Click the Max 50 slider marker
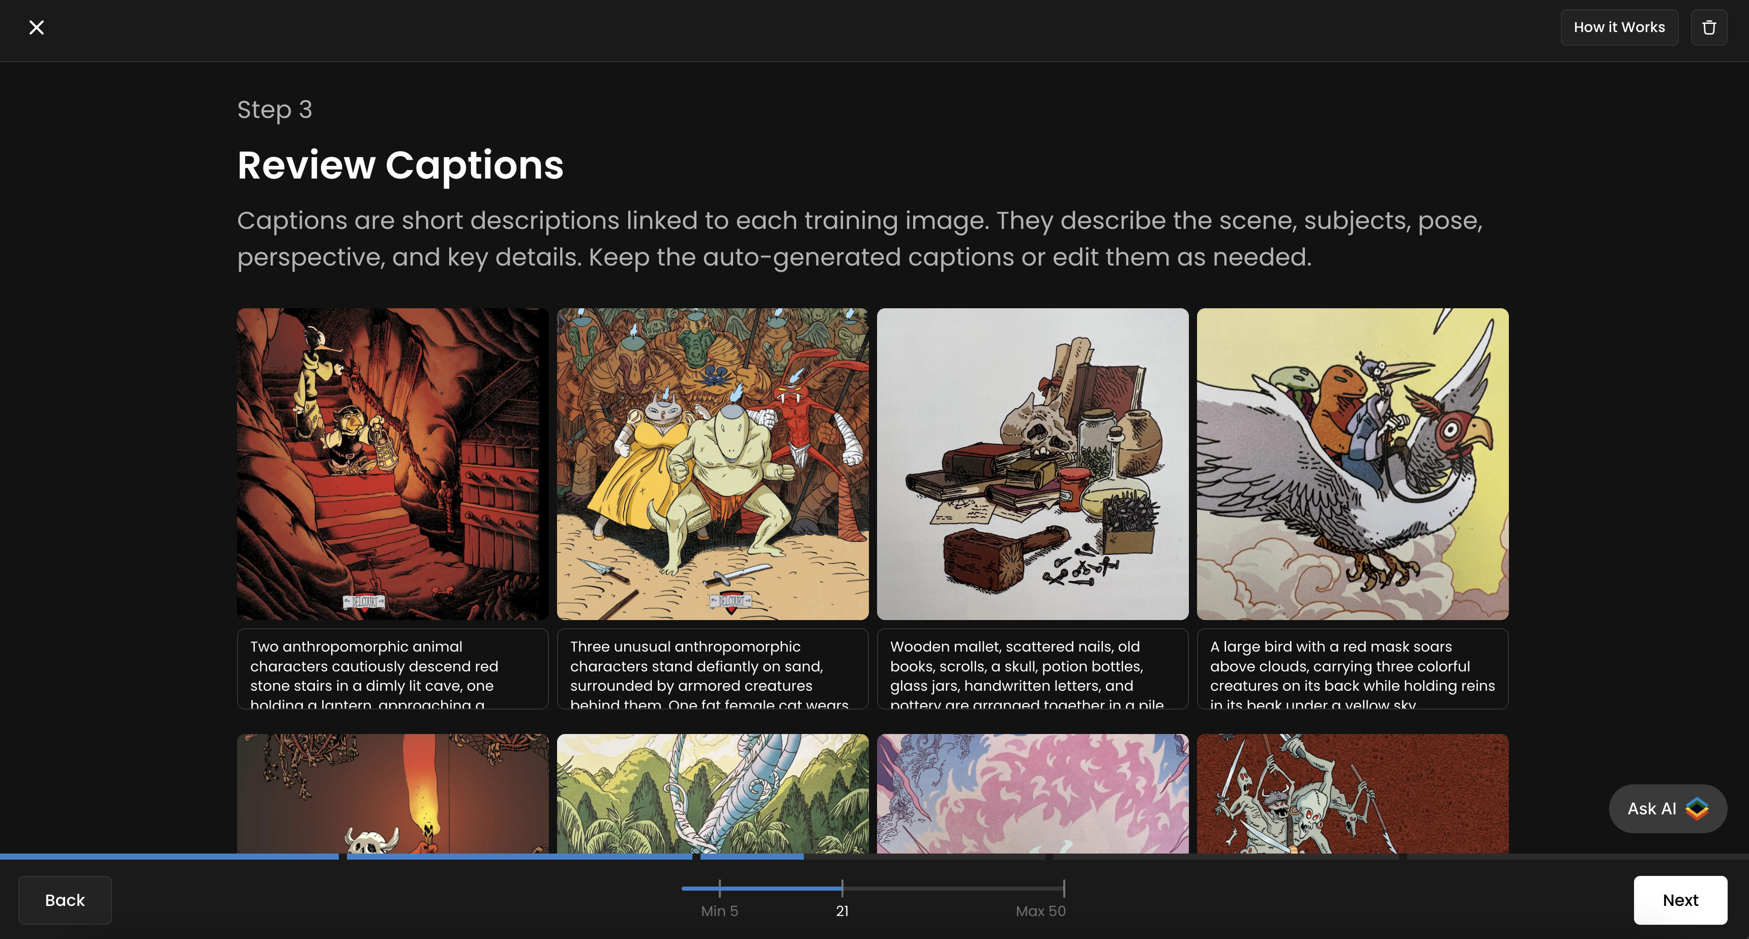 click(1064, 888)
